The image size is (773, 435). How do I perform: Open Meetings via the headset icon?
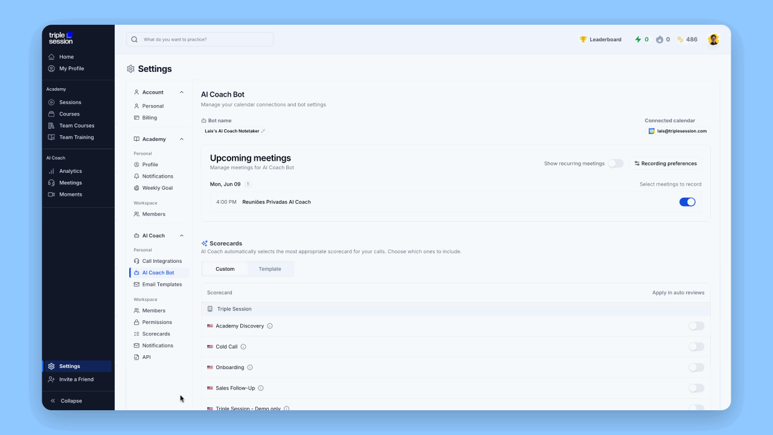click(x=51, y=182)
